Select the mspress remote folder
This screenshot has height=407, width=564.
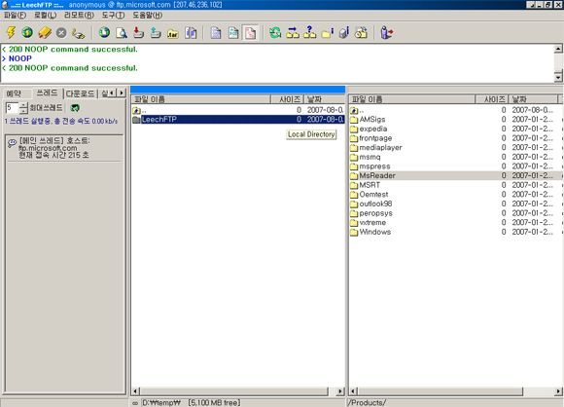coord(455,166)
